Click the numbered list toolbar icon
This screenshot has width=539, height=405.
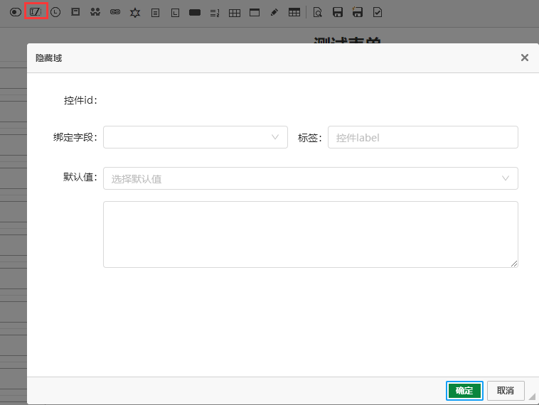point(215,13)
